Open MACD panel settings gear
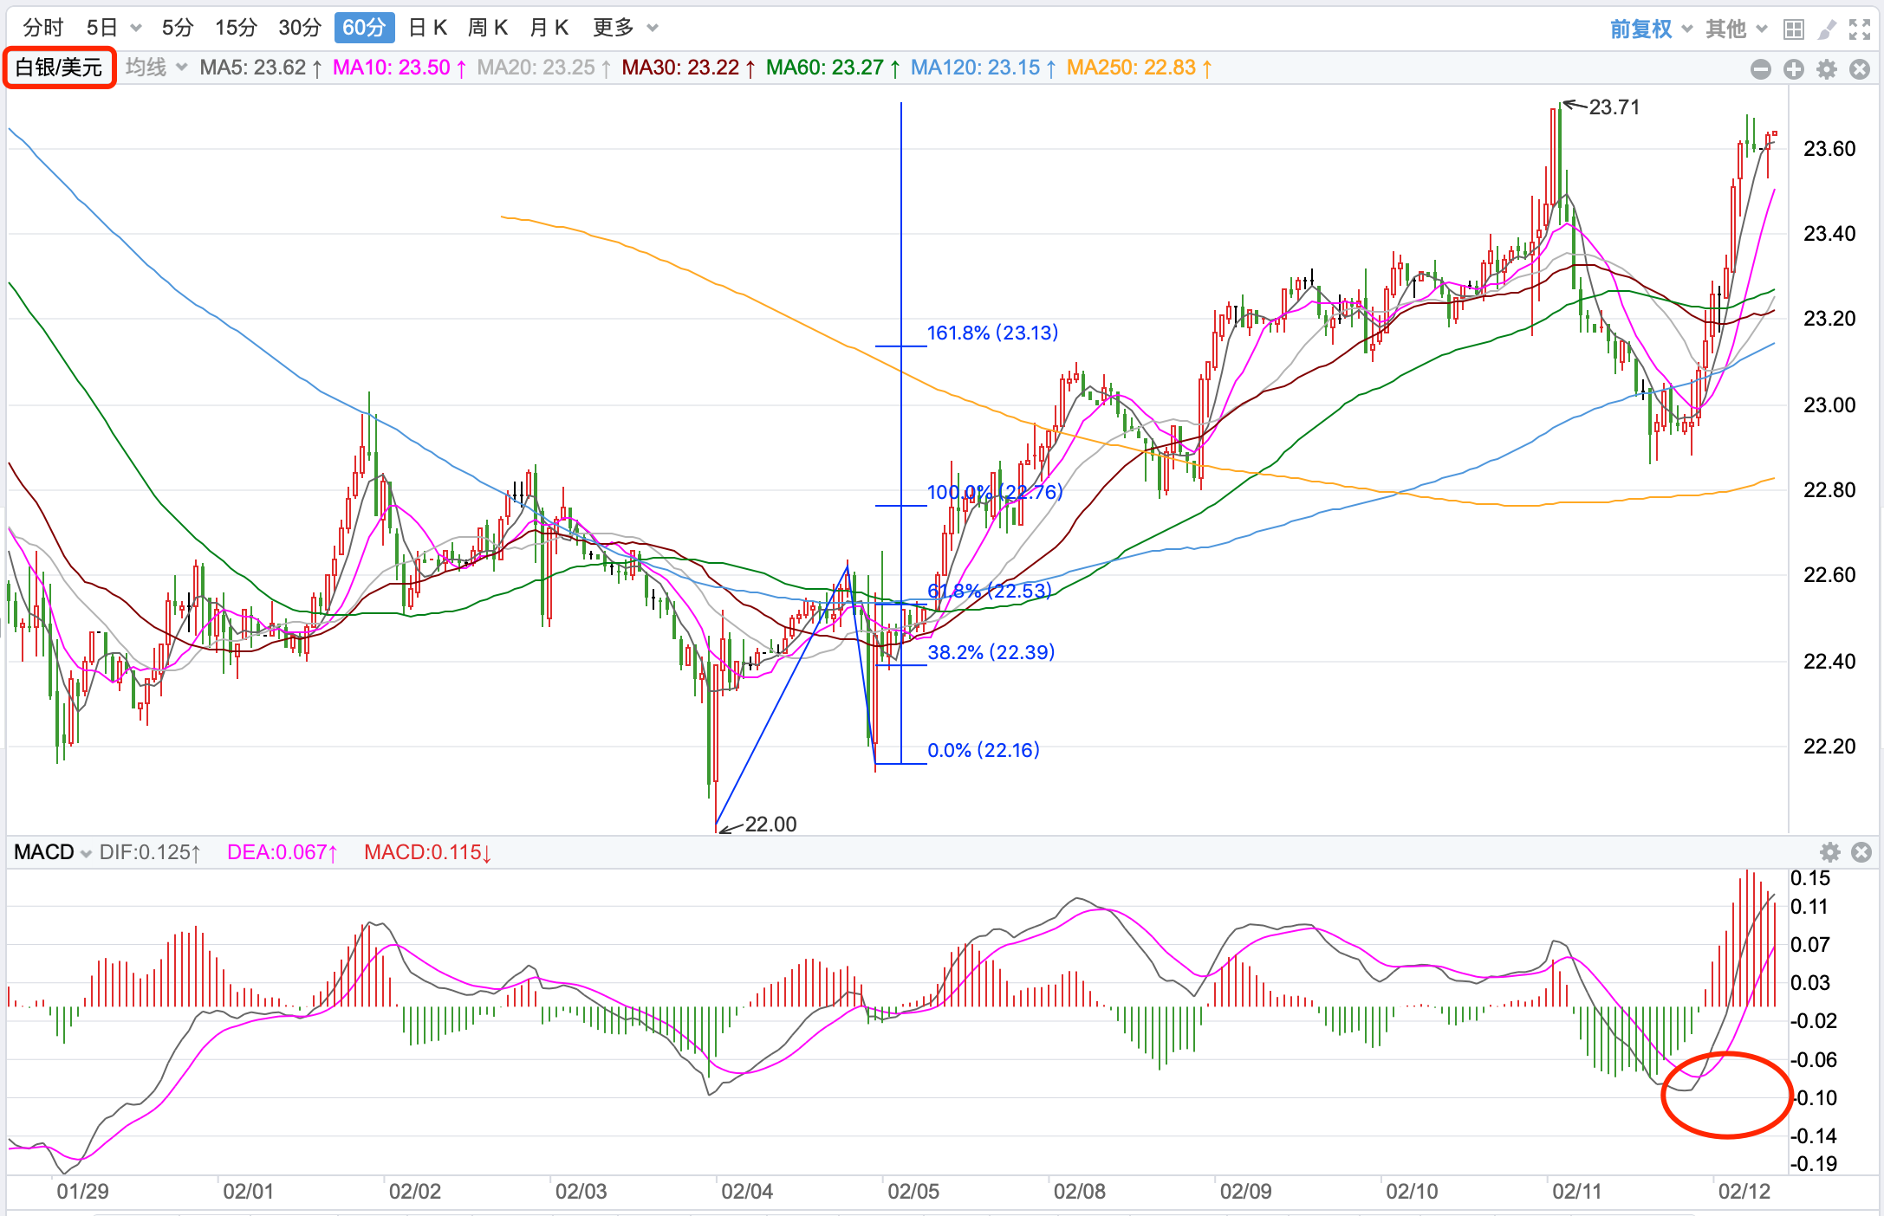The image size is (1884, 1216). [x=1829, y=852]
